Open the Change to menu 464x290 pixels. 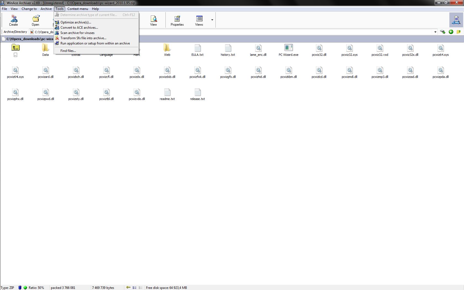(29, 9)
